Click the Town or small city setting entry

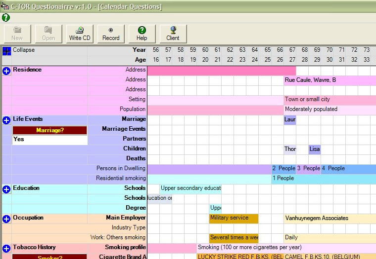(x=329, y=100)
